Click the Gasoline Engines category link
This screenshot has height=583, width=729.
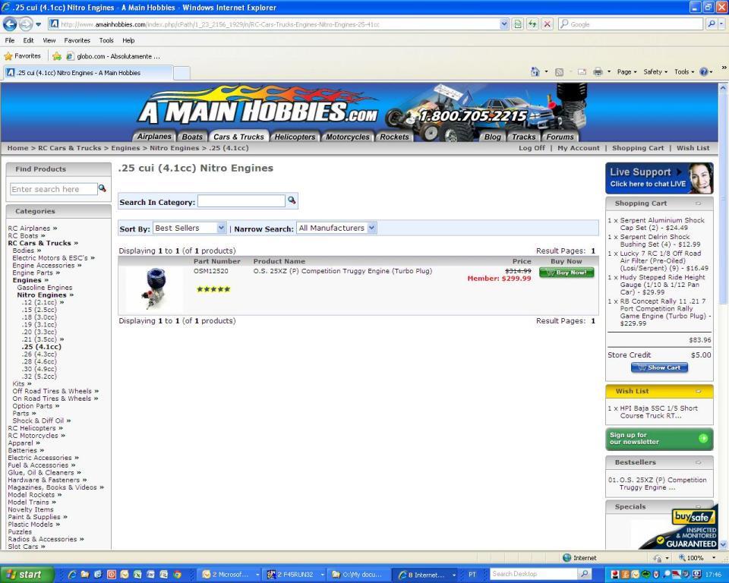(x=45, y=287)
